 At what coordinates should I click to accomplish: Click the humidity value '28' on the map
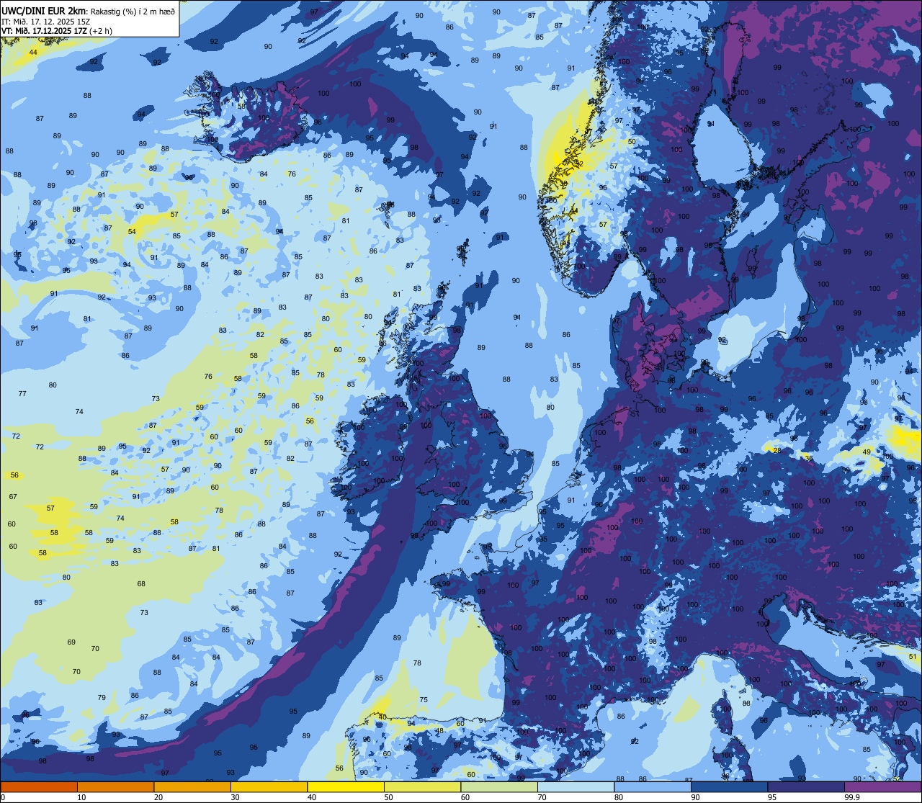pos(776,450)
